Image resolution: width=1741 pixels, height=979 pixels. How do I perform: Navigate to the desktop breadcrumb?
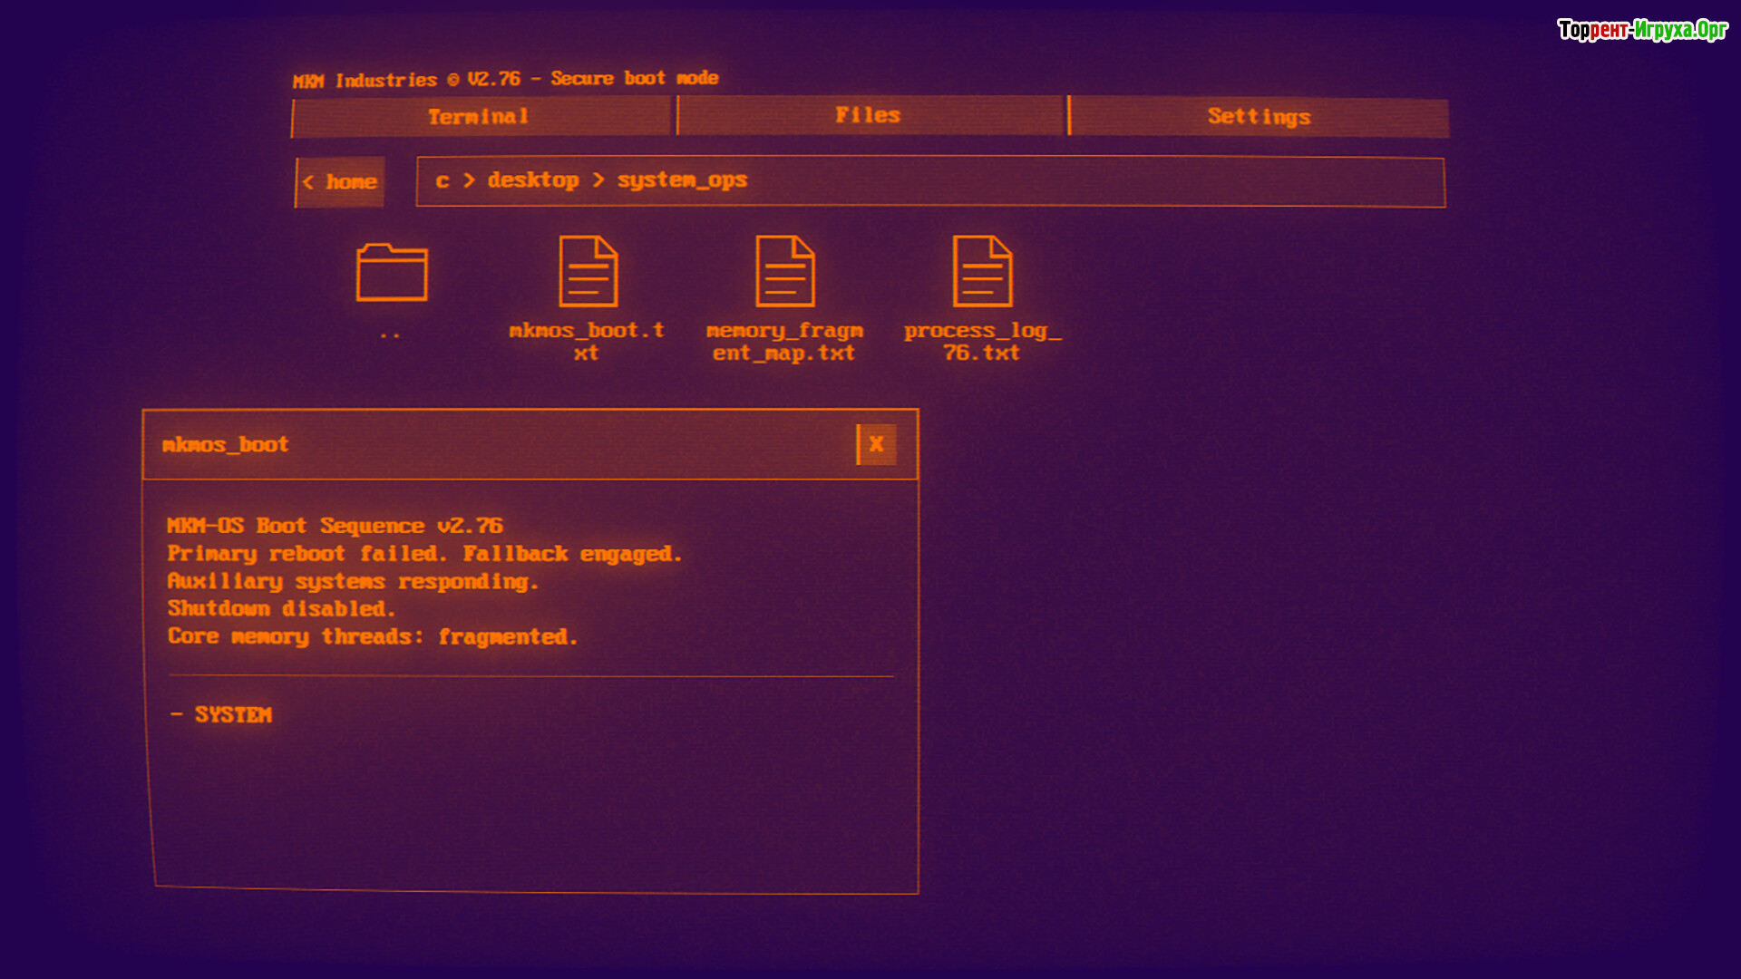click(533, 180)
